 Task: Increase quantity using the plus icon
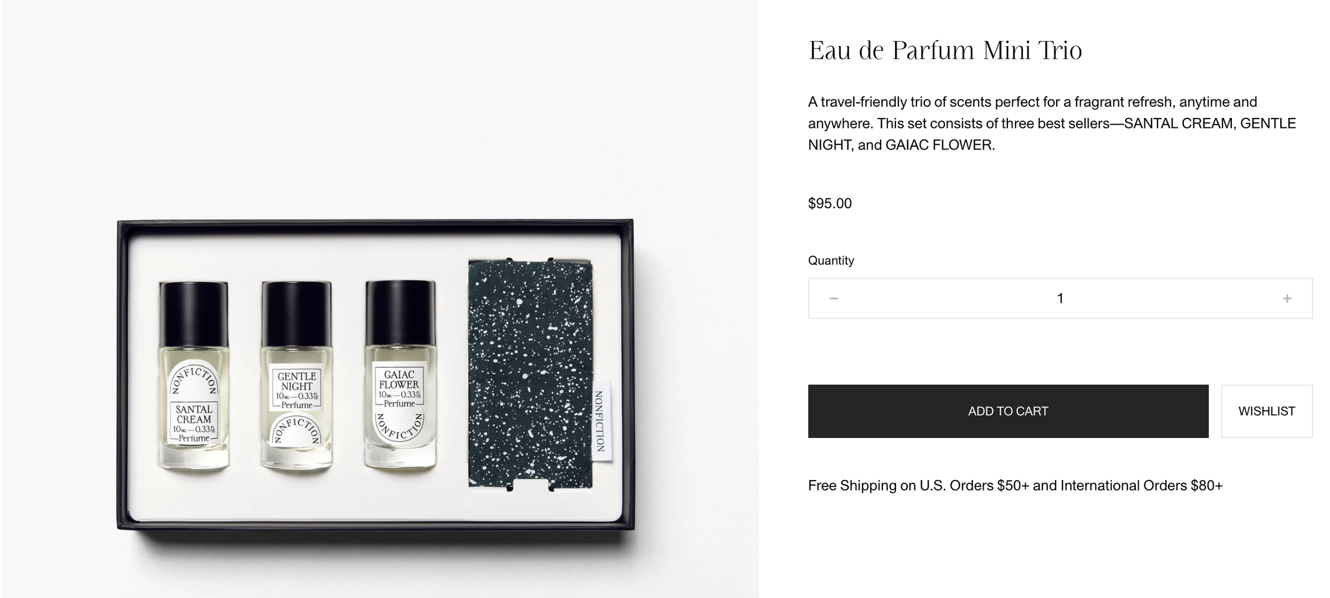(1287, 298)
